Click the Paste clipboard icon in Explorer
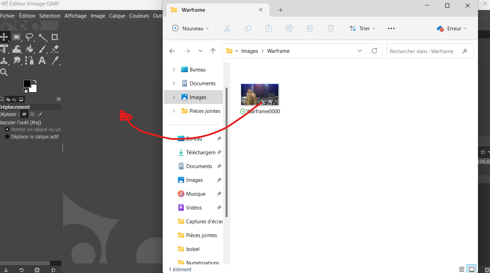This screenshot has width=490, height=273. (x=268, y=29)
